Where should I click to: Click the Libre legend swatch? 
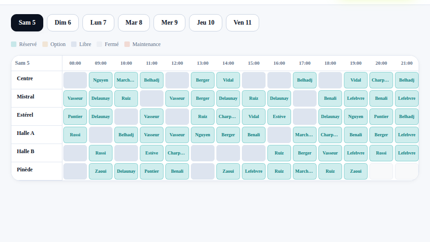(74, 44)
